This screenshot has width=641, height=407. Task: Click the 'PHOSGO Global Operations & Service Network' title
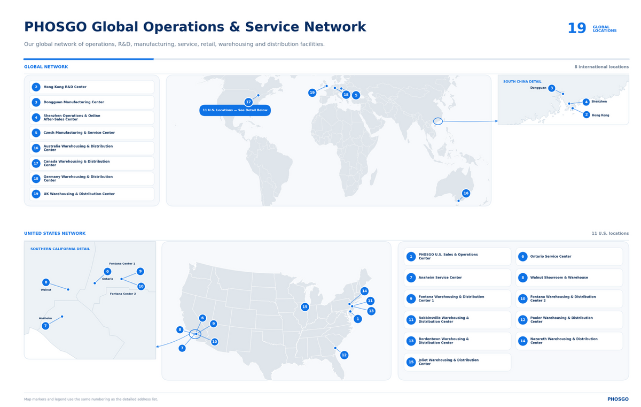tap(195, 27)
